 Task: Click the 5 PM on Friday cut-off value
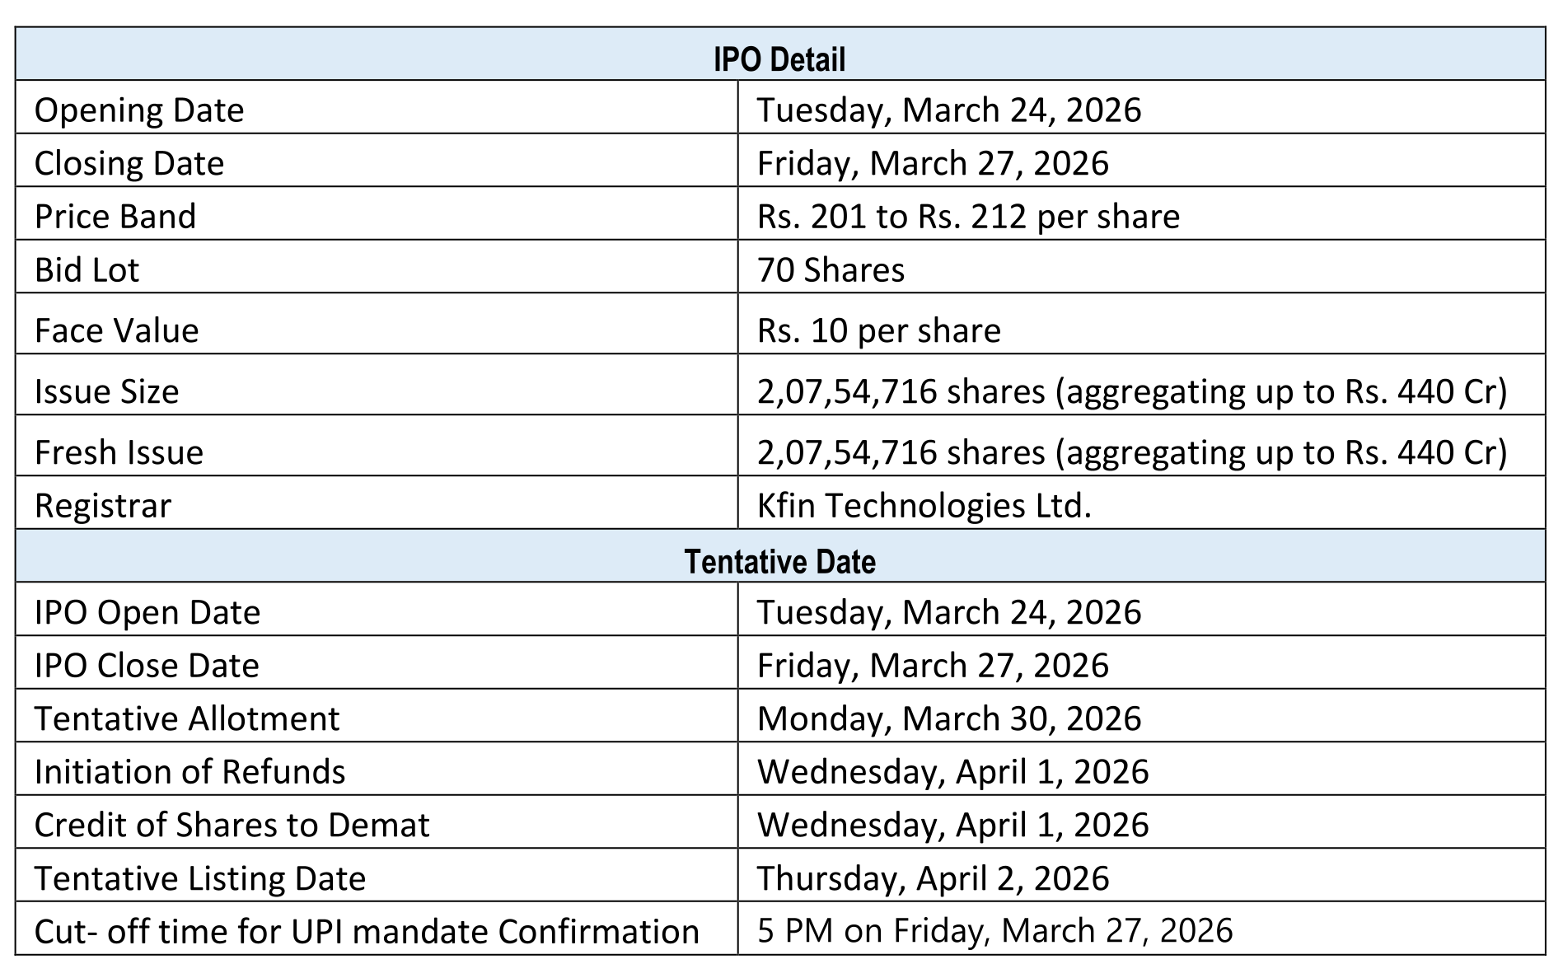pos(994,931)
